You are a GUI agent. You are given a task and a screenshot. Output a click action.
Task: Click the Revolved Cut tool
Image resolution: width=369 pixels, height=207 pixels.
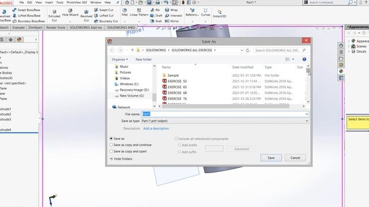click(x=86, y=16)
